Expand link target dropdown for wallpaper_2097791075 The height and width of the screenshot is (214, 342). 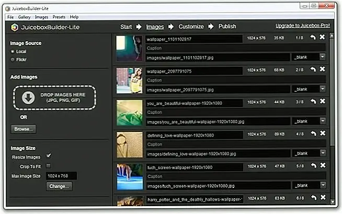coord(322,89)
